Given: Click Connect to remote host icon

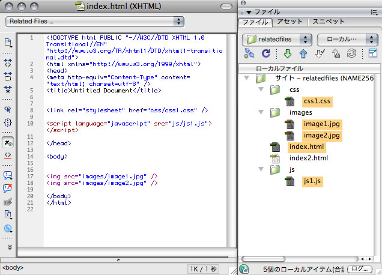Looking at the screenshot, I should 249,53.
